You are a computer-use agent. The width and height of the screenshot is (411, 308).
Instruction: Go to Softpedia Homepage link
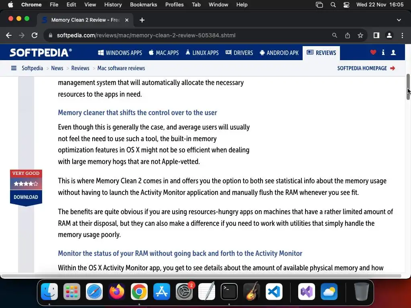[366, 68]
